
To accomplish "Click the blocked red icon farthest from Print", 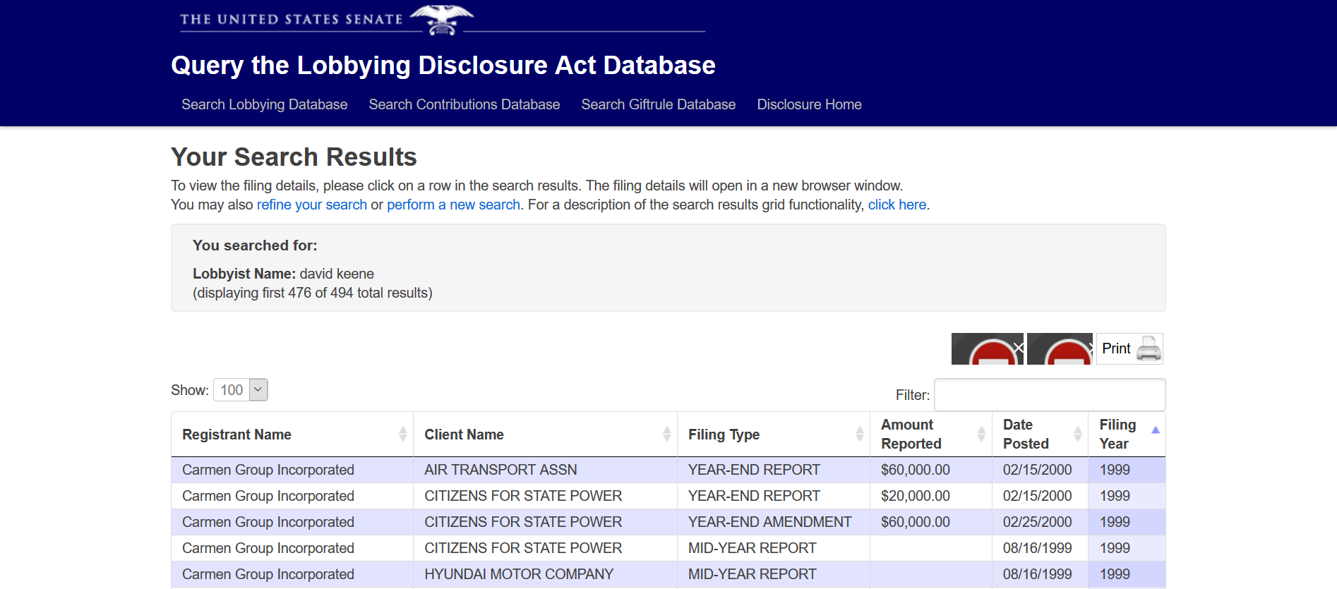I will pos(987,348).
